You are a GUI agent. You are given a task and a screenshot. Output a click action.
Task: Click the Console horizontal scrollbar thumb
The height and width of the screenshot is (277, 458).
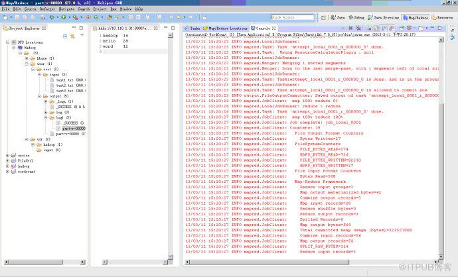tap(269, 262)
